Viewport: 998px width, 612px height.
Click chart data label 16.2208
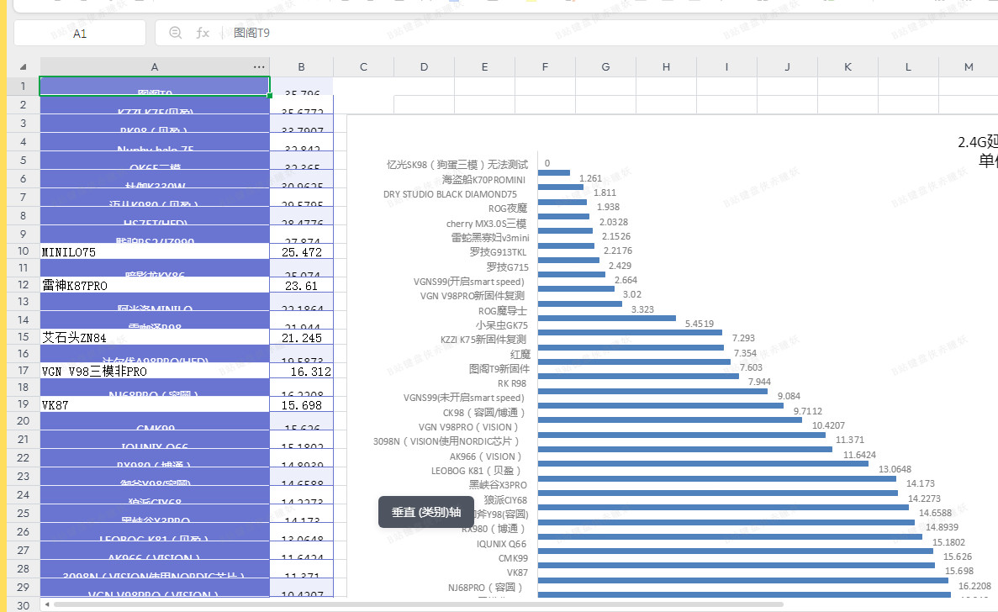click(974, 586)
